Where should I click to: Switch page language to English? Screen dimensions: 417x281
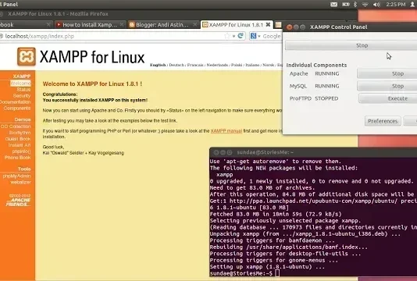click(158, 65)
